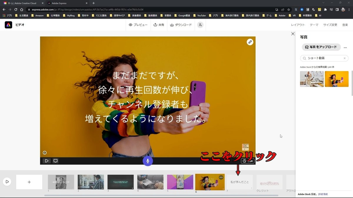This screenshot has width=353, height=198.
Task: Select slide 4 thumbnail in the timeline
Action: tap(150, 182)
